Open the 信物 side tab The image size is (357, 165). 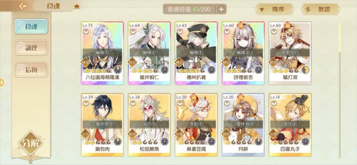[31, 70]
